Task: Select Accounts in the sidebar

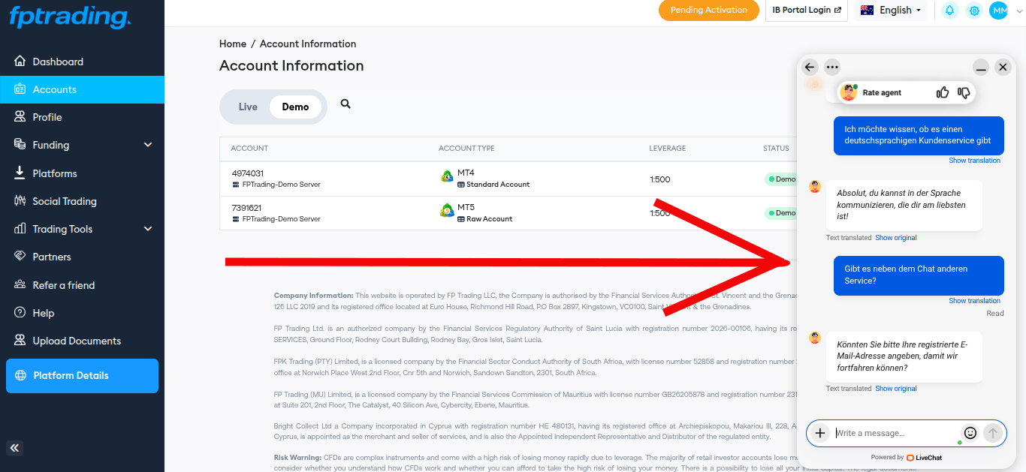Action: [x=82, y=89]
